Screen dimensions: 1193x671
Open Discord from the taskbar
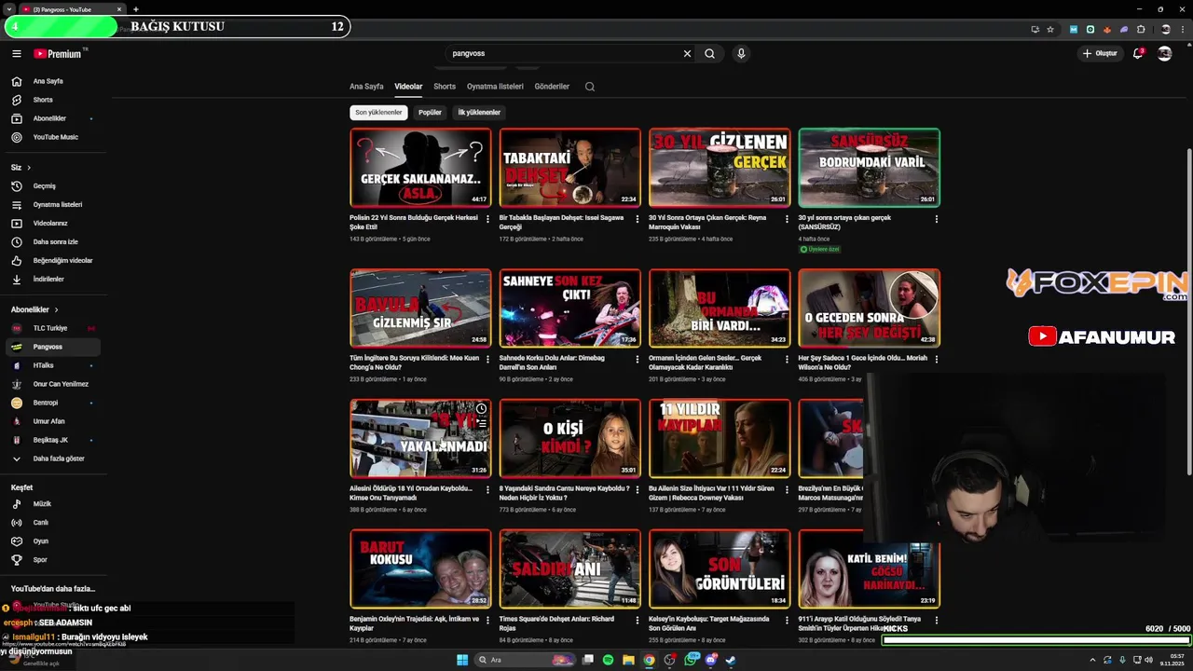pyautogui.click(x=710, y=660)
